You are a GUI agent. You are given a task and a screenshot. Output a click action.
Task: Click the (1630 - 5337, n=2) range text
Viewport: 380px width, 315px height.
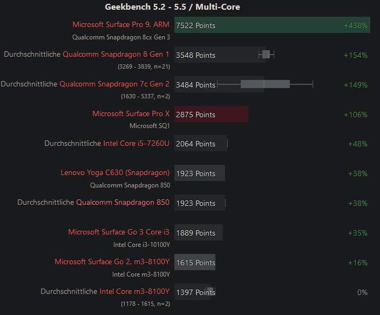[145, 96]
